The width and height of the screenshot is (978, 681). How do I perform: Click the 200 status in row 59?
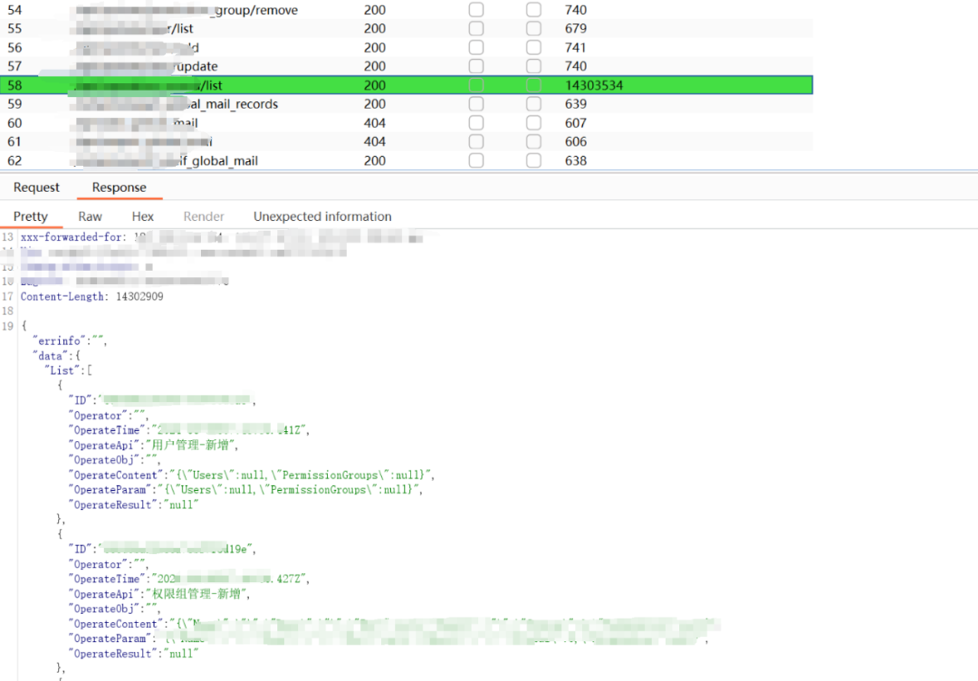coord(375,104)
